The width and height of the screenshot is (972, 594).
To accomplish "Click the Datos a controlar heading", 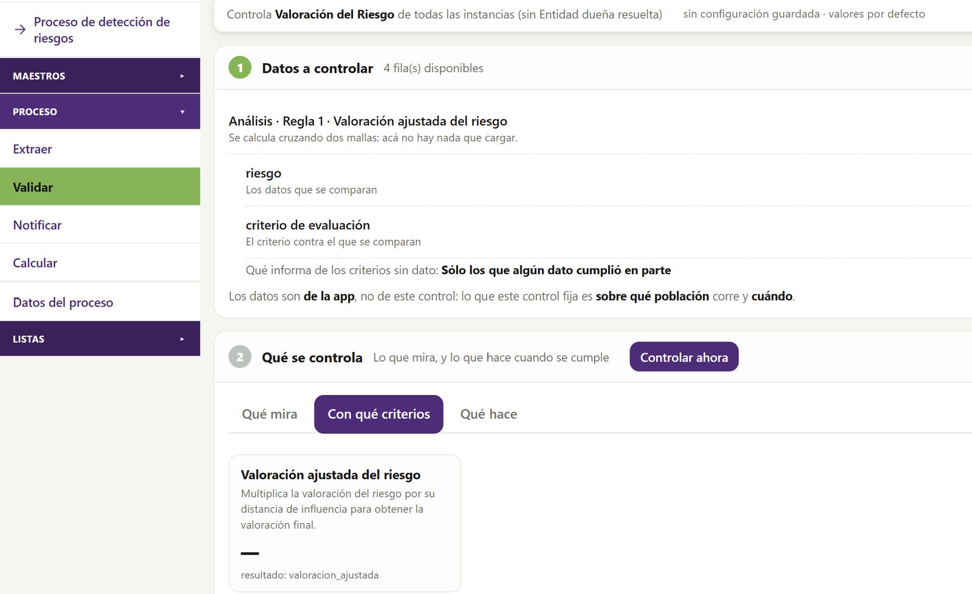I will click(x=317, y=69).
